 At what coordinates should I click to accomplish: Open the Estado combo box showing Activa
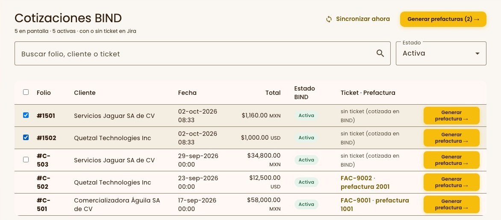[x=441, y=53]
